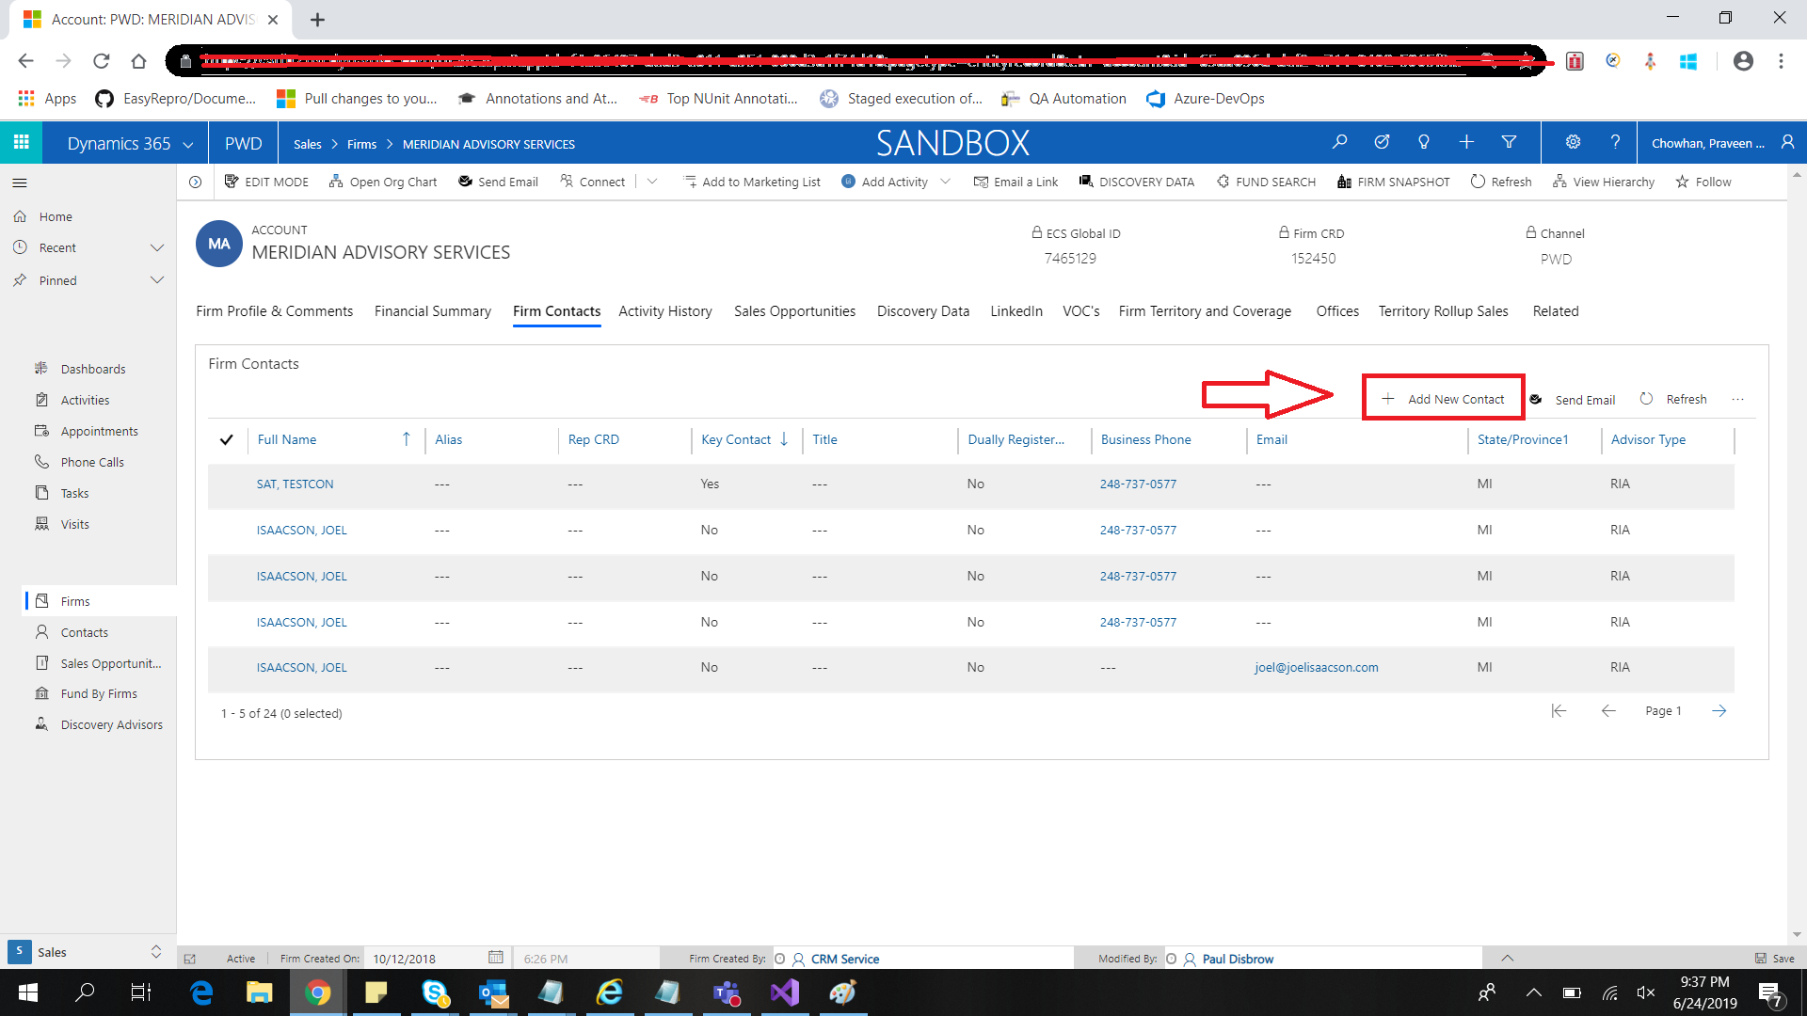Image resolution: width=1807 pixels, height=1016 pixels.
Task: Click the Add New Contact button
Action: (1443, 398)
